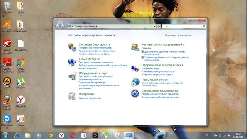Image resolution: width=247 pixels, height=139 pixels.
Task: Go back with the Back arrow button
Action: pos(58,26)
